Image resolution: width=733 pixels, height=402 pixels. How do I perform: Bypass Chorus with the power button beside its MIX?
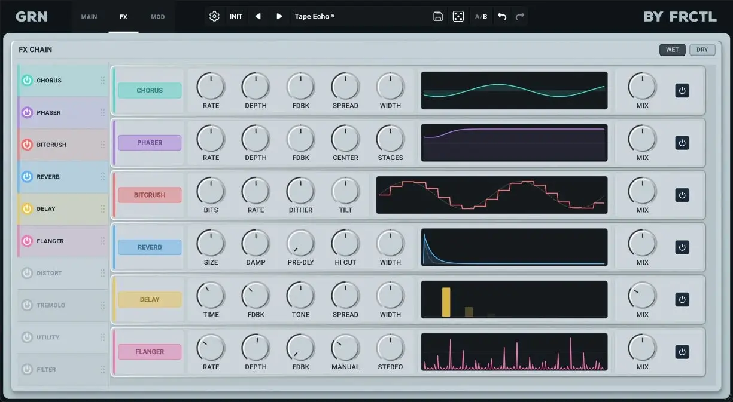[x=682, y=91]
